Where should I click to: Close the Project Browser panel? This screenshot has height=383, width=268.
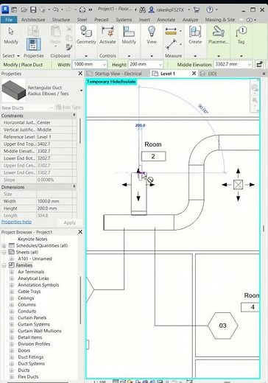pos(80,232)
